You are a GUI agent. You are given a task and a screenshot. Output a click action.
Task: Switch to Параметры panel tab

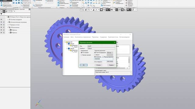pyautogui.click(x=7, y=9)
